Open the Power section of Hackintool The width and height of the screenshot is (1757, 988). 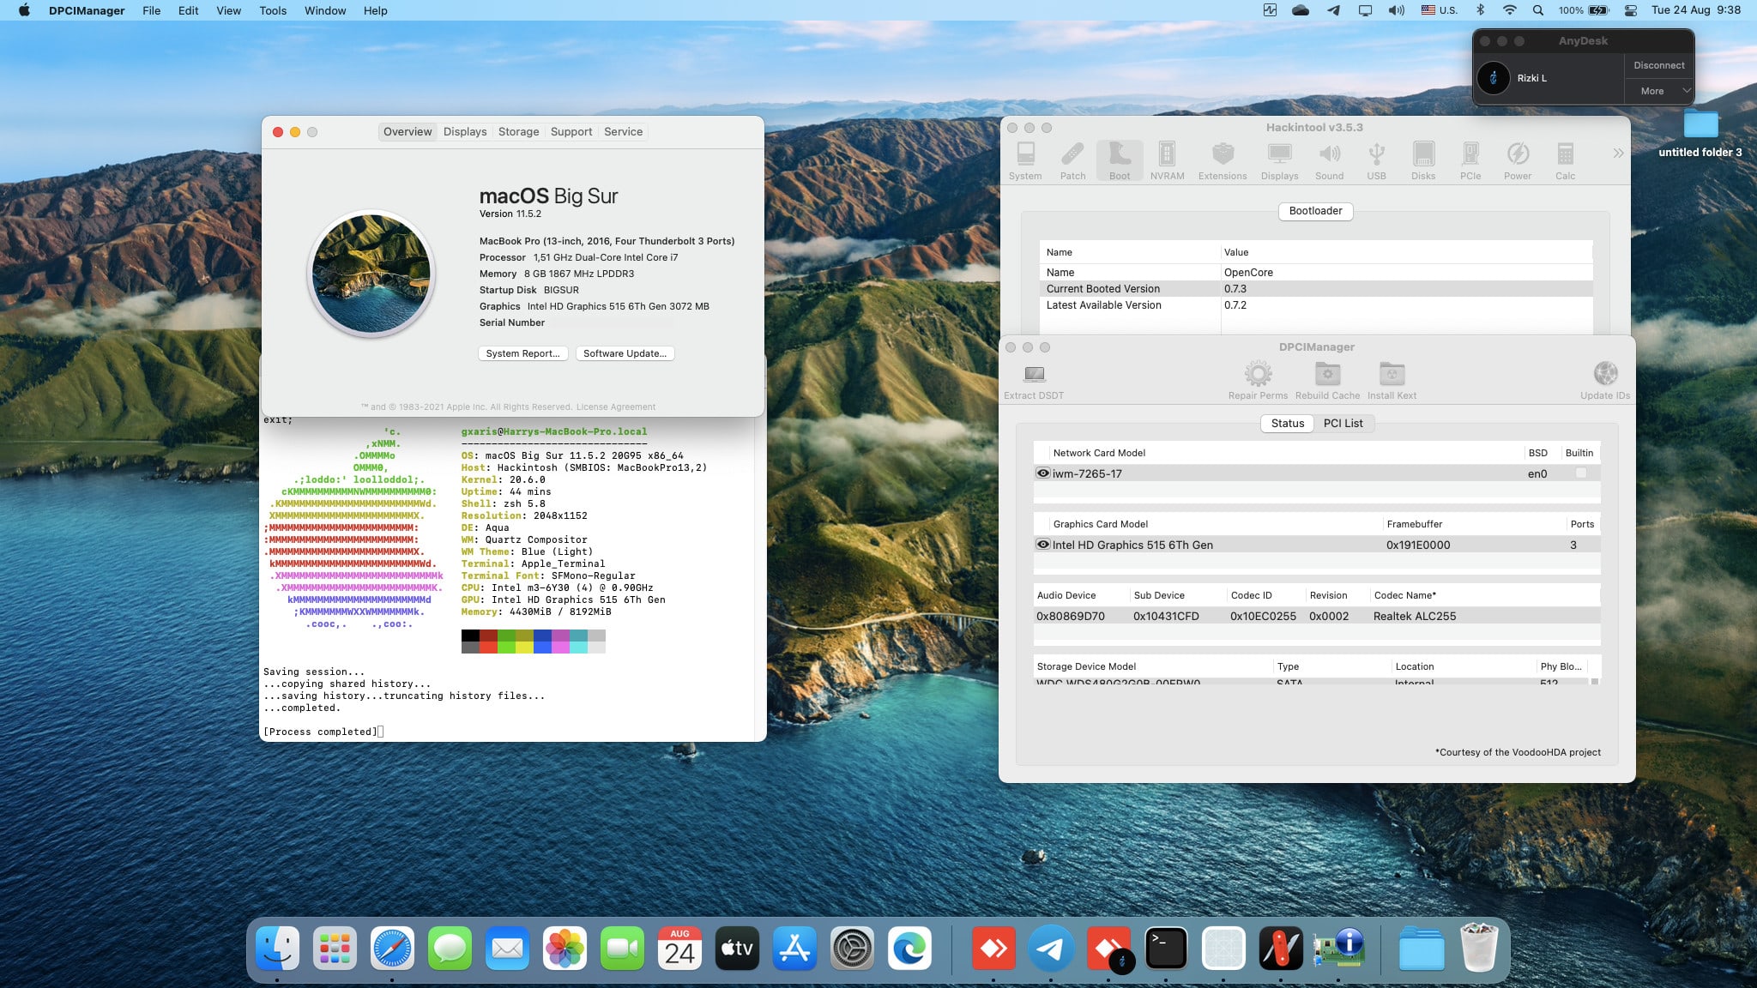(1518, 160)
